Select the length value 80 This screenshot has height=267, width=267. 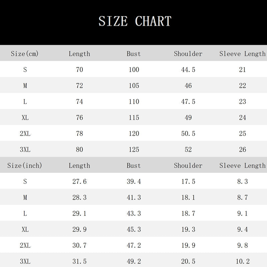pos(79,150)
